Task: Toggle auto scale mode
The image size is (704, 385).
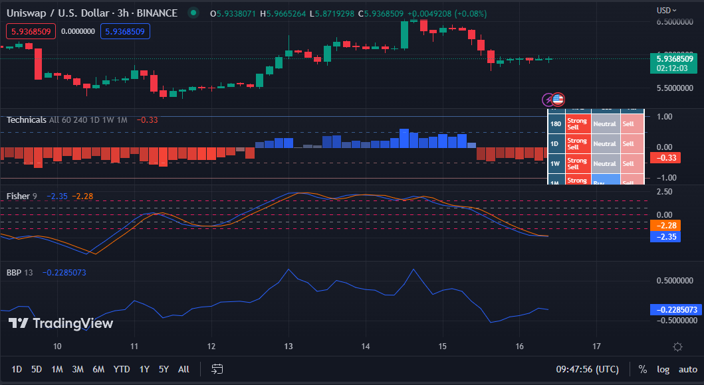Action: 687,369
